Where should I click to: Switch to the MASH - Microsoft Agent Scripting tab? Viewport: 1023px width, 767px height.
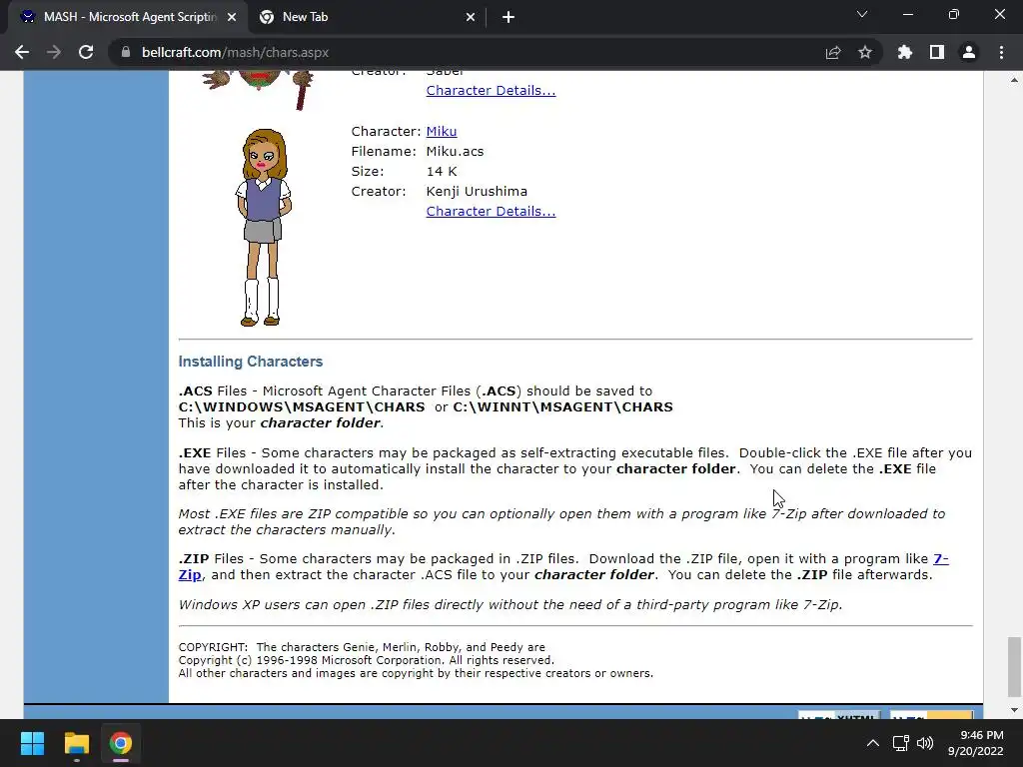129,18
